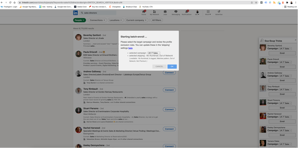The width and height of the screenshot is (298, 148).
Task: Enroll Keeley Dennyschene in Dux-Soup
Action: pos(282,135)
